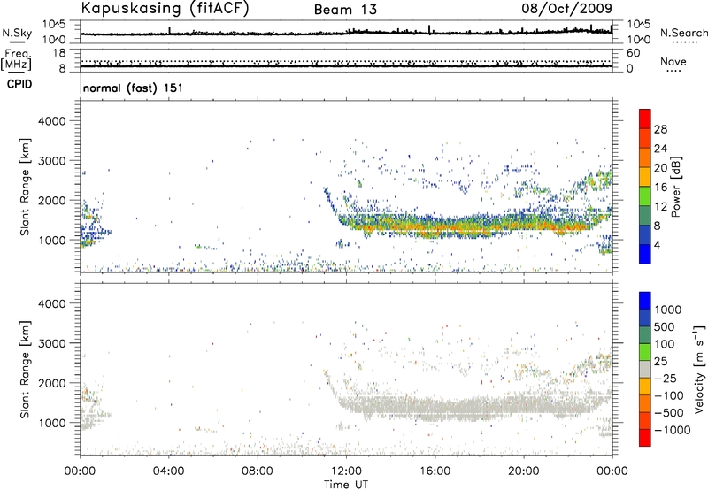Click the Power [dB] colorbar label
708x490 pixels.
coord(675,187)
